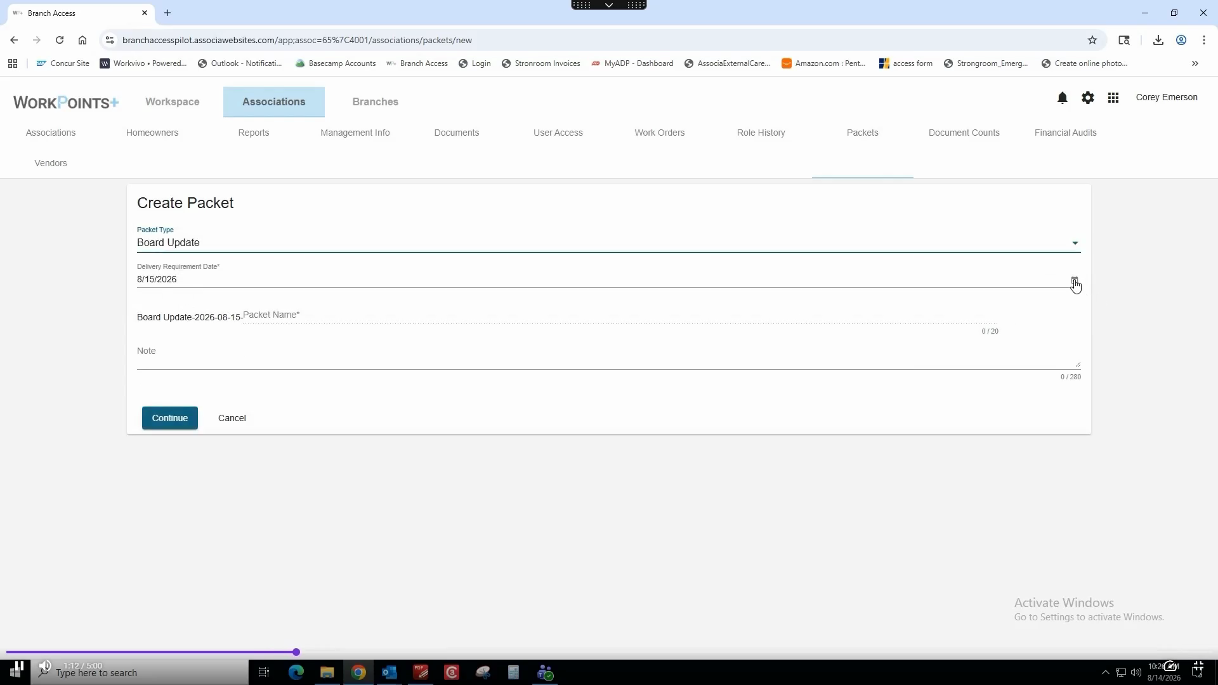Select the Associations main tab
This screenshot has height=685, width=1218.
(x=274, y=102)
